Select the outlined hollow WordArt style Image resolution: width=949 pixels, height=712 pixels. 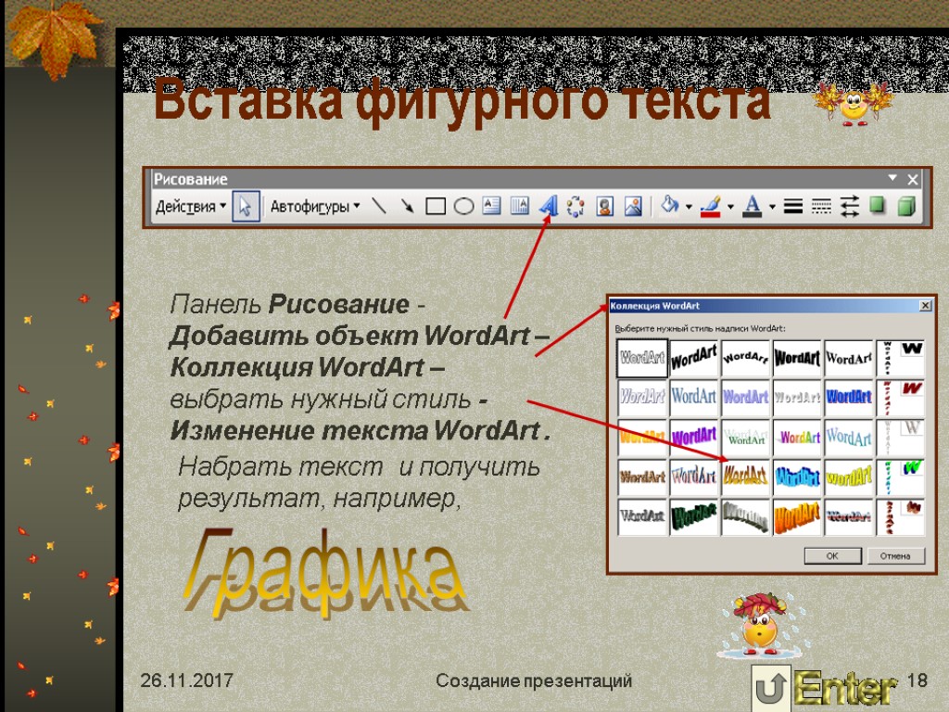click(642, 358)
